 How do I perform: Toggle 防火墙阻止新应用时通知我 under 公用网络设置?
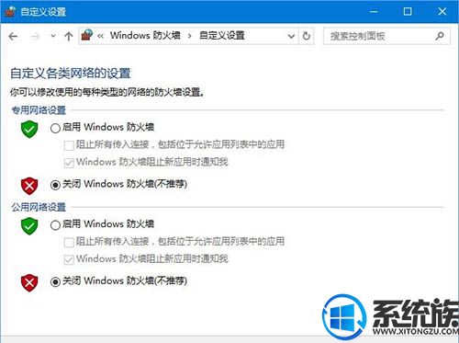[69, 259]
